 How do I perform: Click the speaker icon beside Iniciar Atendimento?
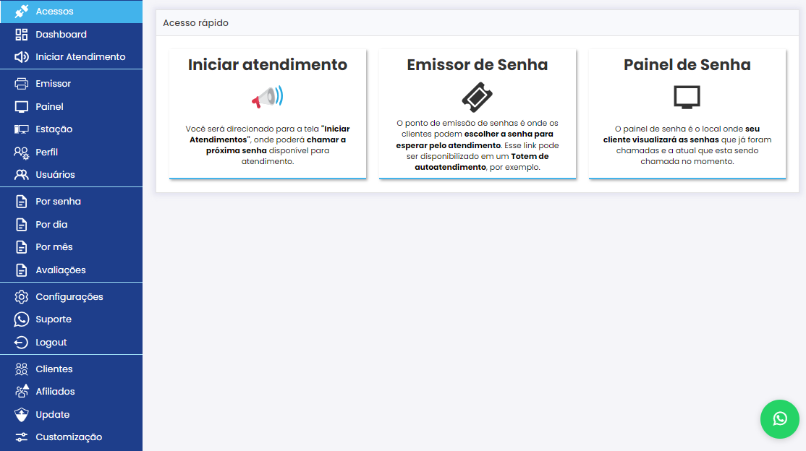(22, 57)
